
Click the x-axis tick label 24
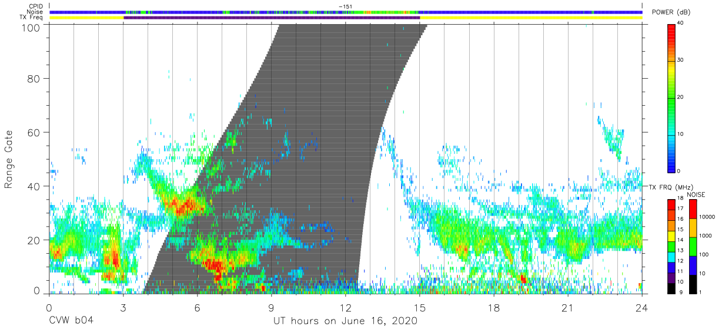pos(642,307)
